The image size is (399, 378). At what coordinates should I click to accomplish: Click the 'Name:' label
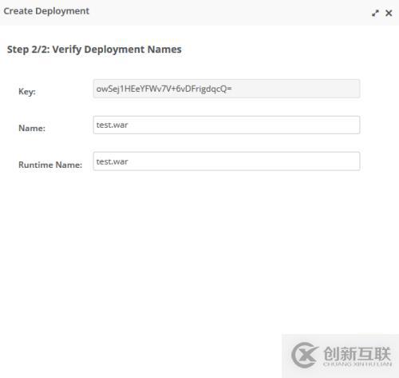coord(32,128)
